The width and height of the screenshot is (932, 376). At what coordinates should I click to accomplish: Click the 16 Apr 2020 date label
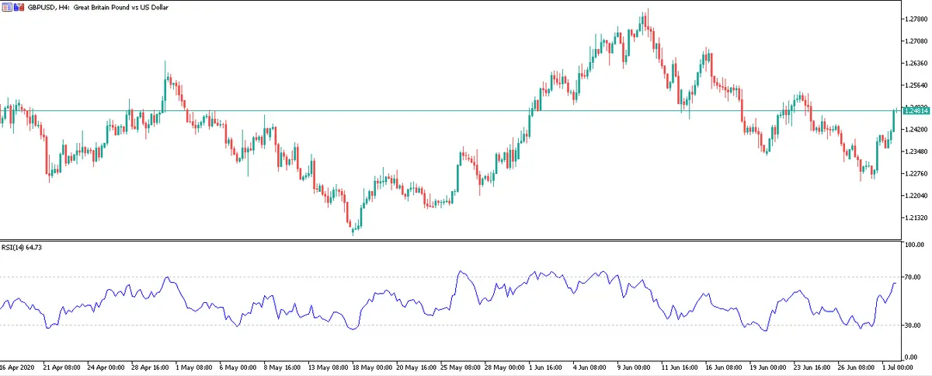pyautogui.click(x=18, y=367)
